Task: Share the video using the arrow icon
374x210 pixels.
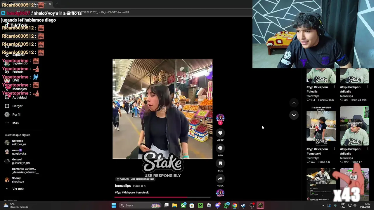Action: coord(220,178)
